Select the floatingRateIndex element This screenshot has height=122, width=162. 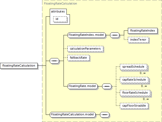(142, 31)
